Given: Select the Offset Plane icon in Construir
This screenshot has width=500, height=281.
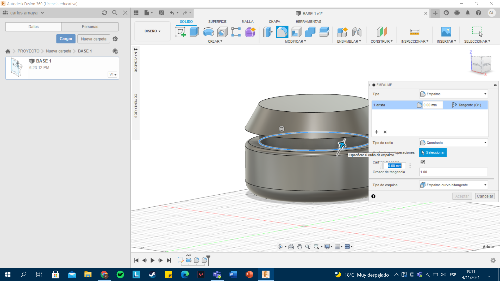Looking at the screenshot, I should (x=382, y=32).
